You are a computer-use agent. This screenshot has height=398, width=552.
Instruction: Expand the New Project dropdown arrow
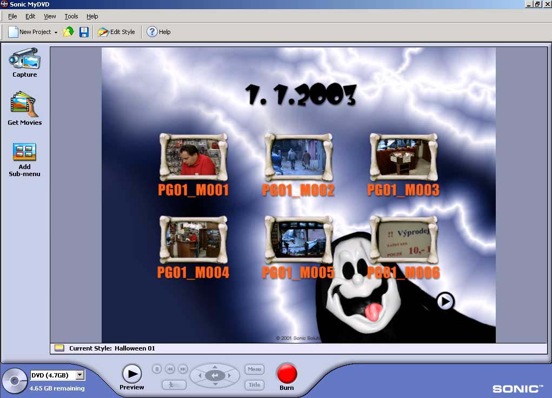(x=56, y=32)
